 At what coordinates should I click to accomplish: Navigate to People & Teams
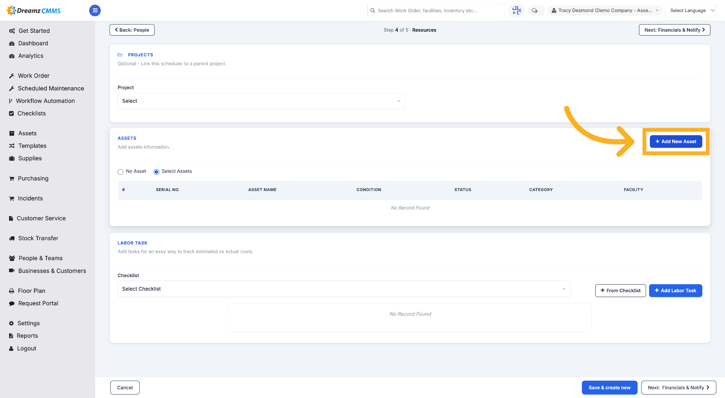(41, 258)
